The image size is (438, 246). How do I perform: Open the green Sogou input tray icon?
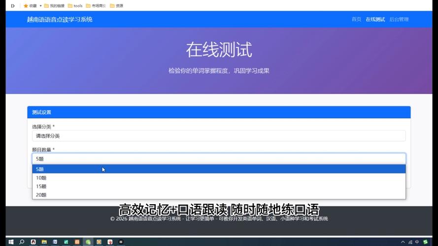[425, 242]
